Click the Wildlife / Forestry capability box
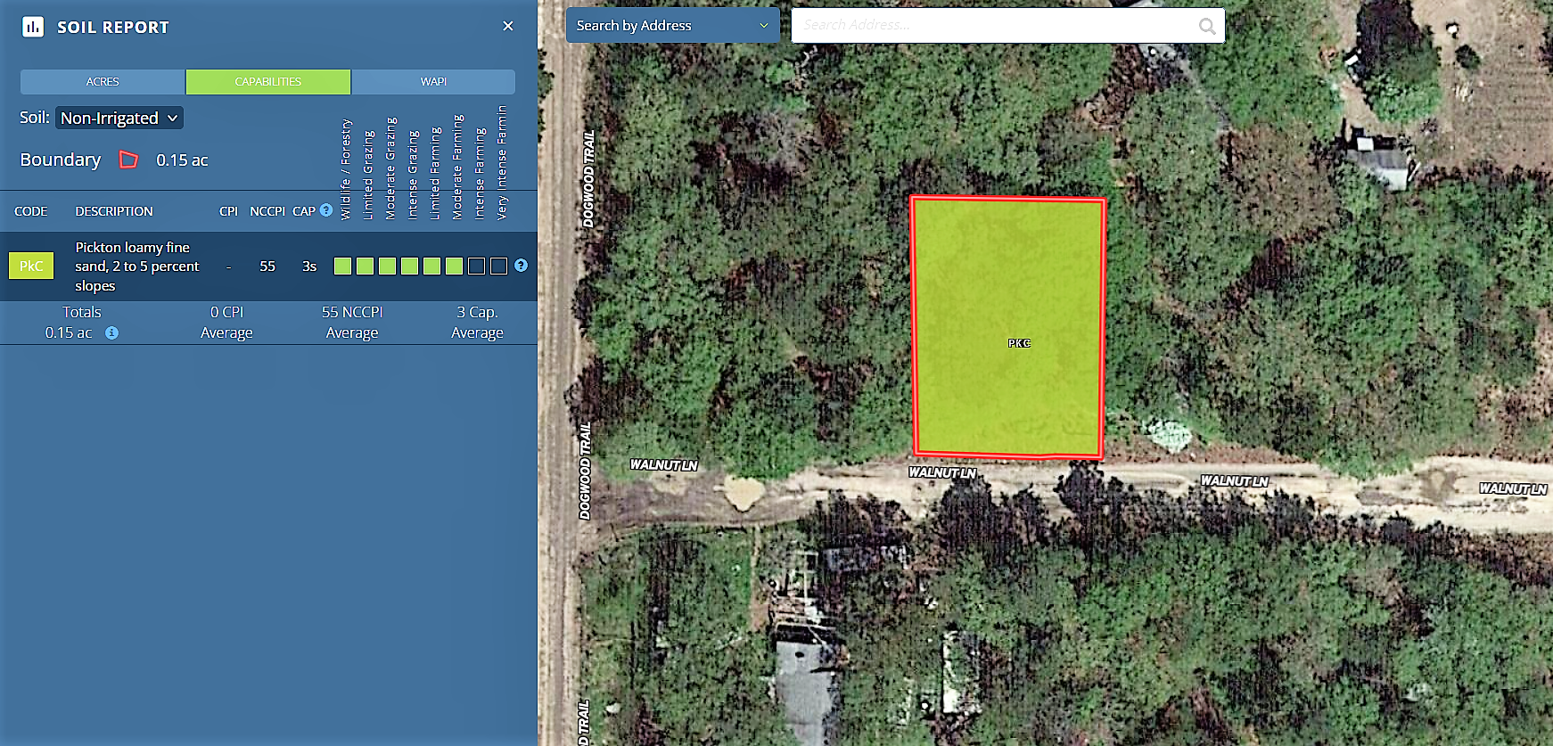This screenshot has height=746, width=1553. tap(342, 266)
